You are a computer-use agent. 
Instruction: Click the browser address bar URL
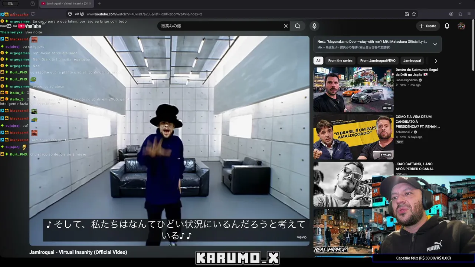click(x=144, y=14)
